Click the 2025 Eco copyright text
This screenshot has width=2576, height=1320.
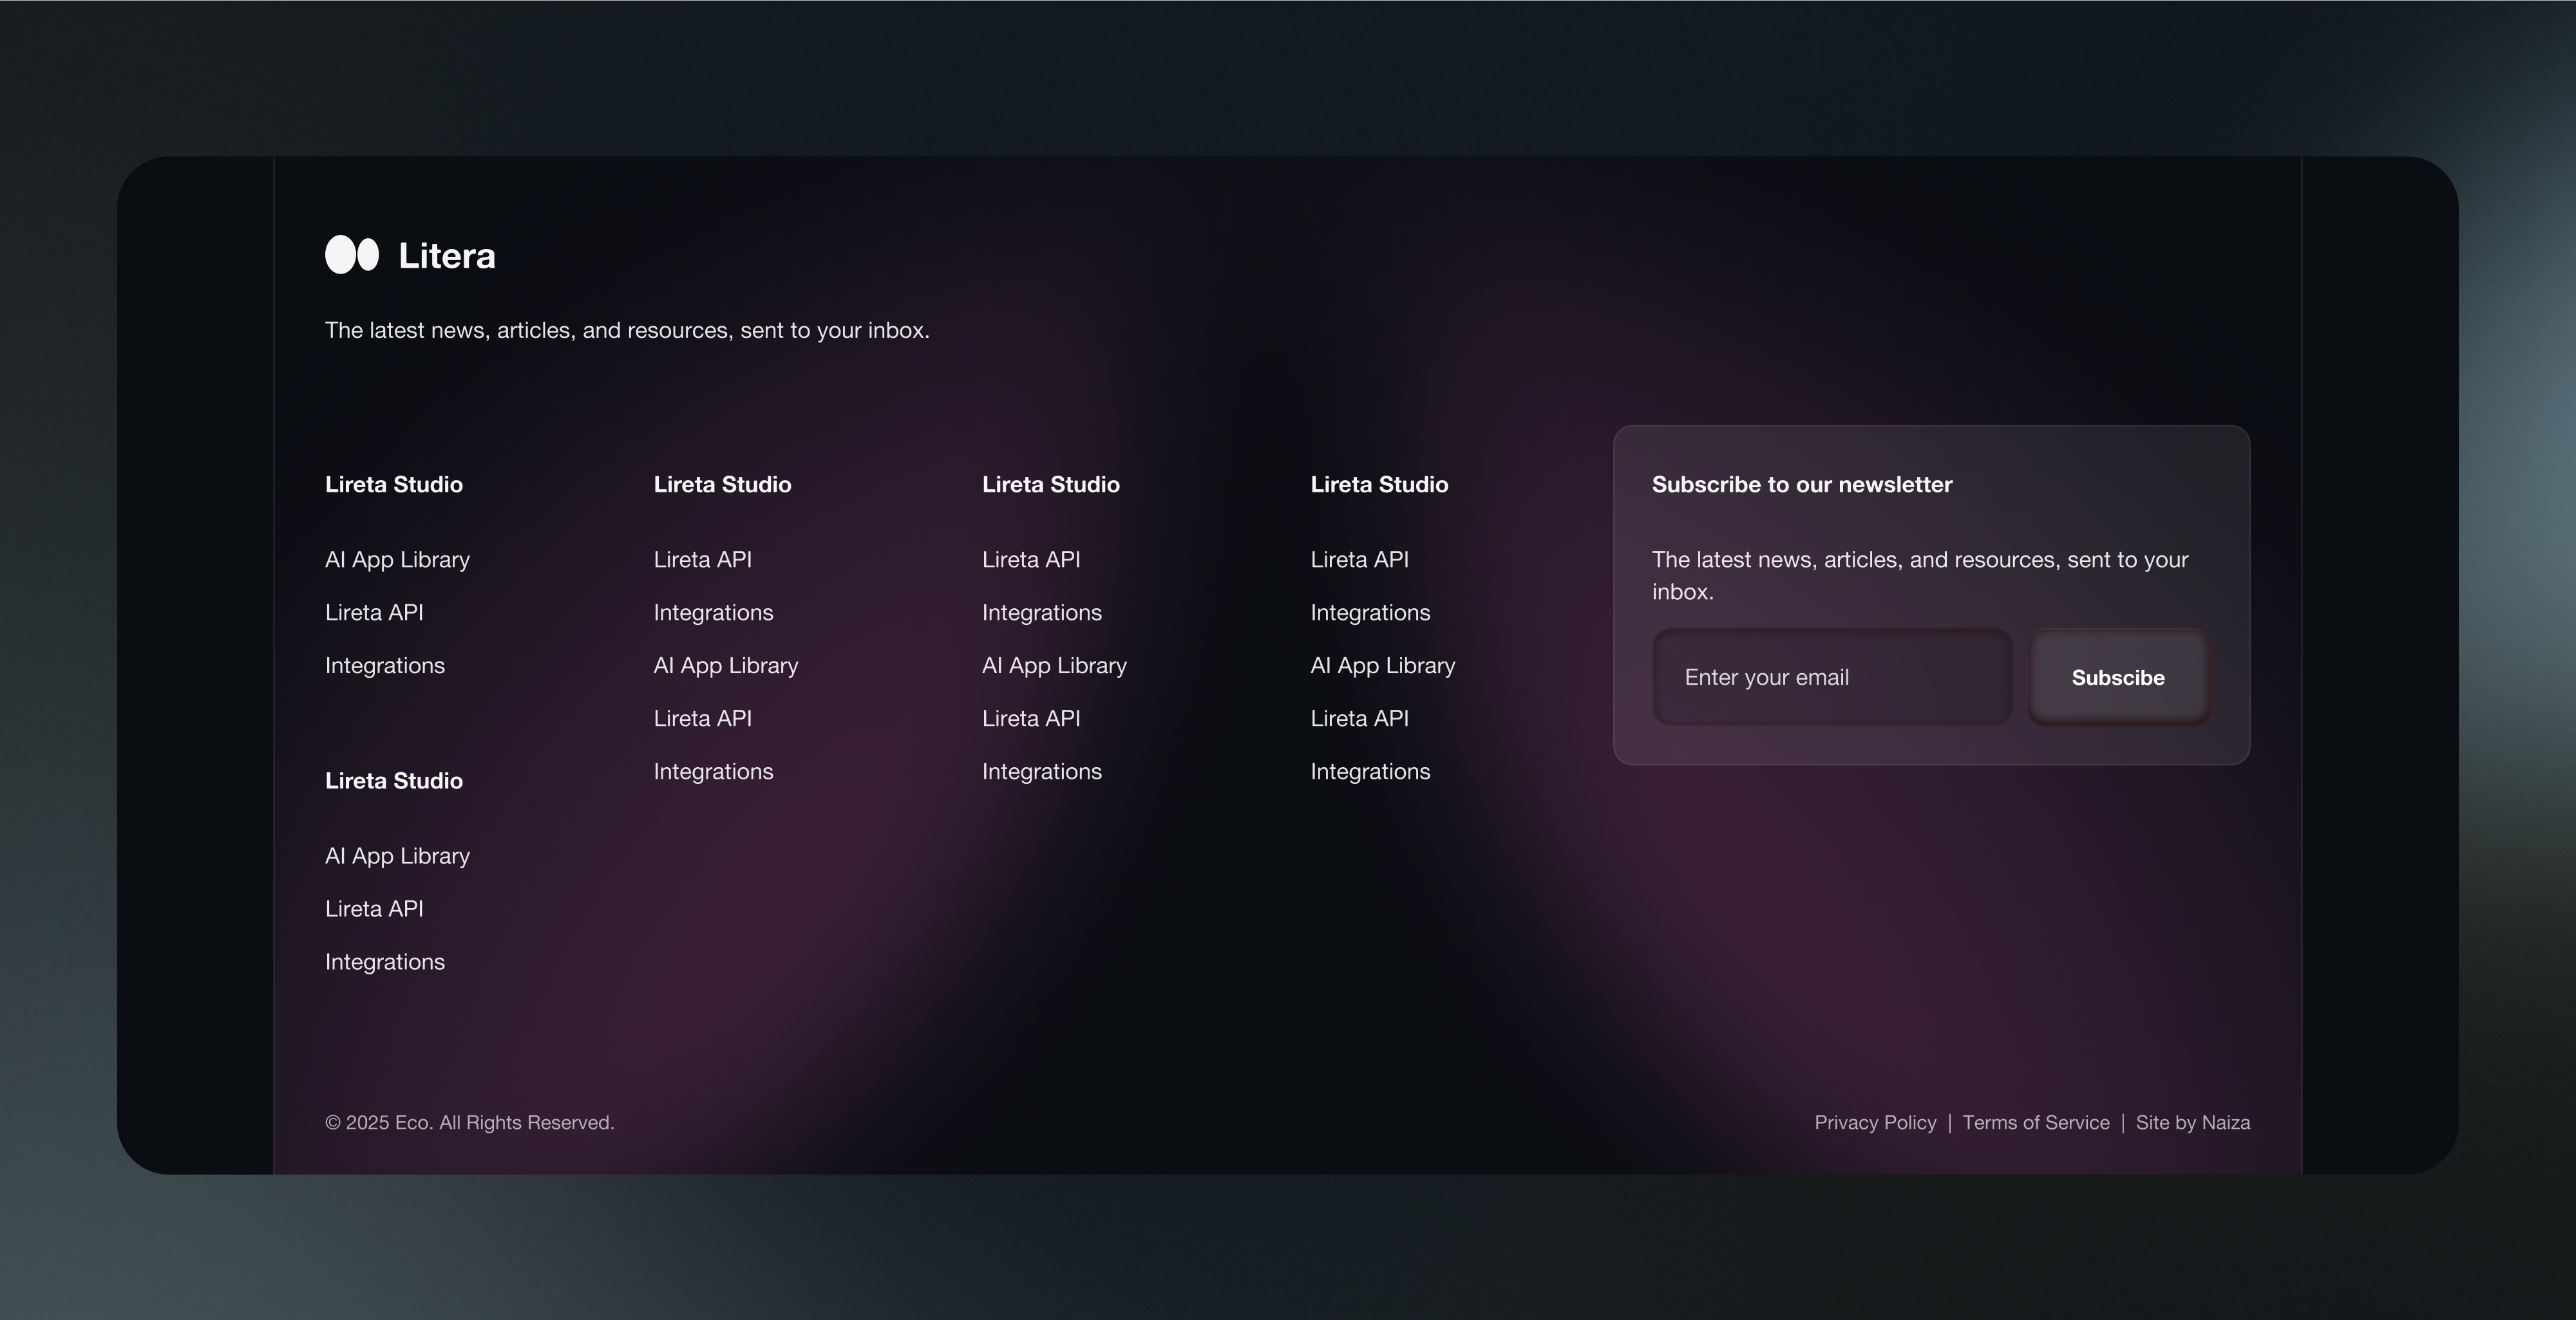(x=469, y=1122)
